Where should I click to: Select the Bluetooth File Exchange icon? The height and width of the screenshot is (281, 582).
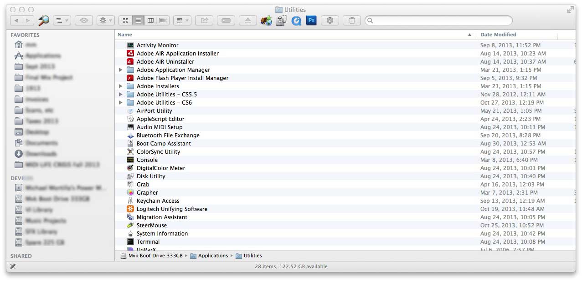[x=130, y=135]
